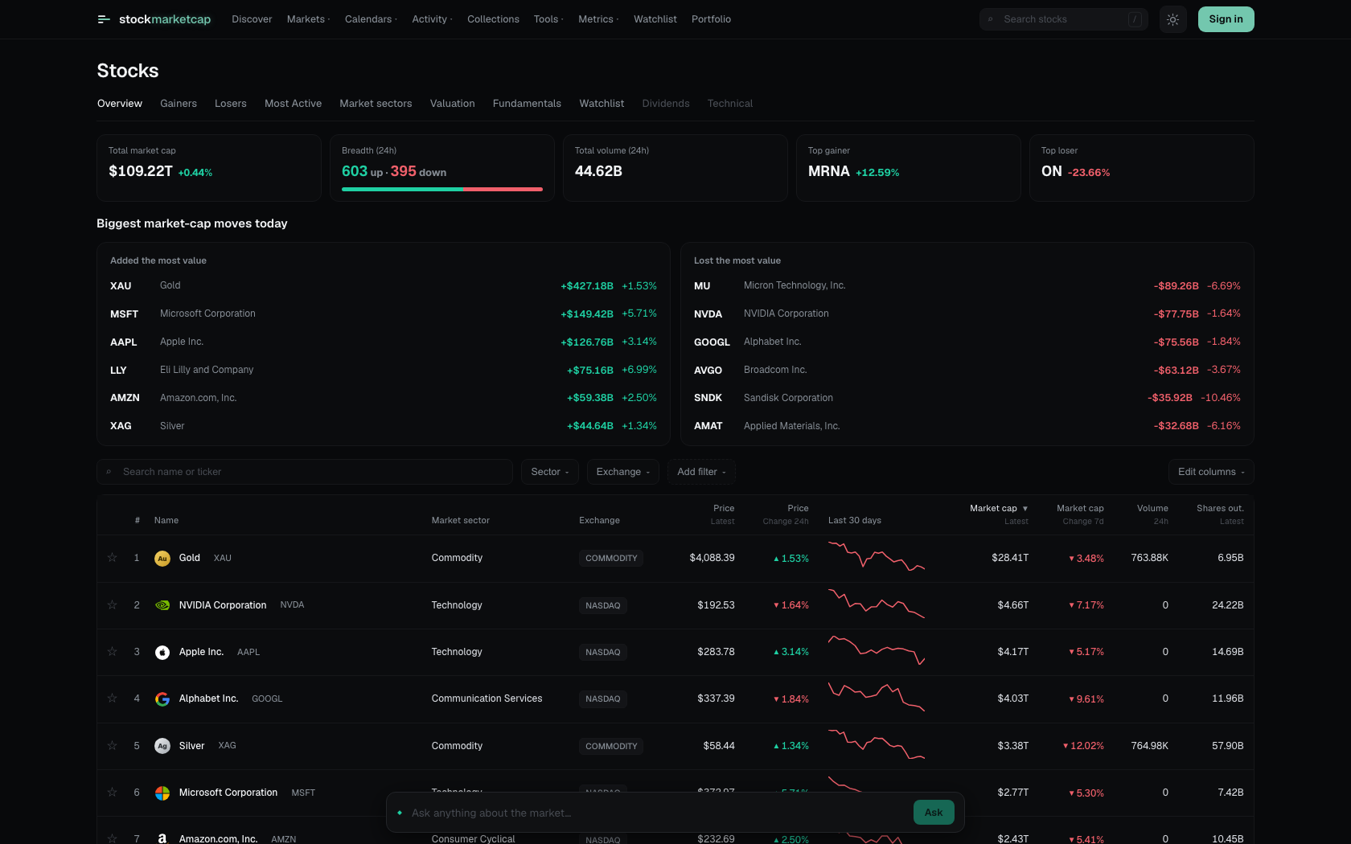
Task: Click the SNDK Sandisk Corporation row
Action: pos(967,398)
